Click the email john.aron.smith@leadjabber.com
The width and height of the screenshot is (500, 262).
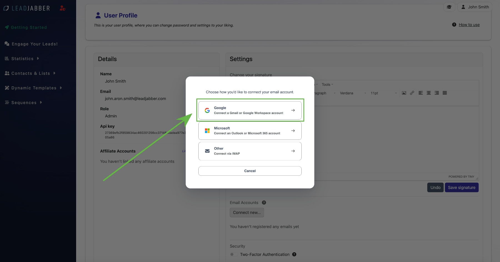pos(135,99)
